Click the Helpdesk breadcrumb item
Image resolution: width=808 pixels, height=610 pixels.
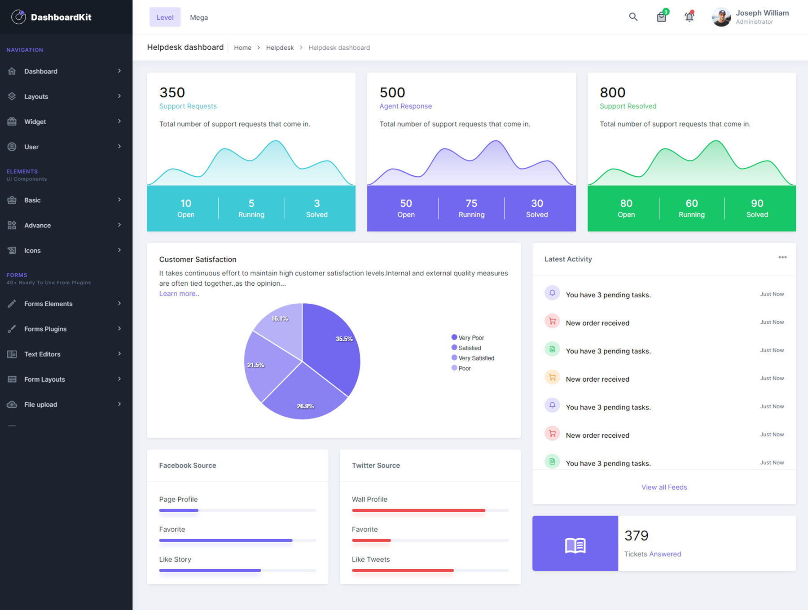pyautogui.click(x=280, y=48)
